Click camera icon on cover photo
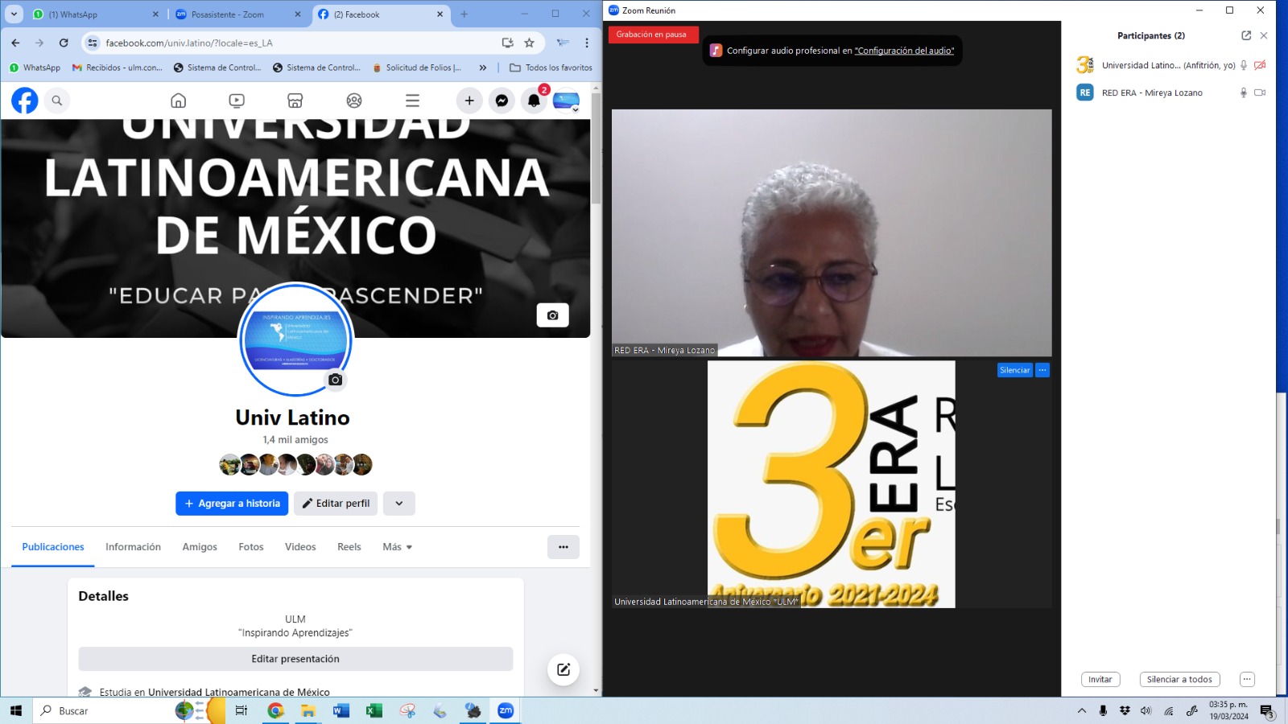The width and height of the screenshot is (1288, 724). (x=552, y=315)
